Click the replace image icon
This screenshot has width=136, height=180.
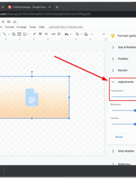pyautogui.click(x=86, y=34)
